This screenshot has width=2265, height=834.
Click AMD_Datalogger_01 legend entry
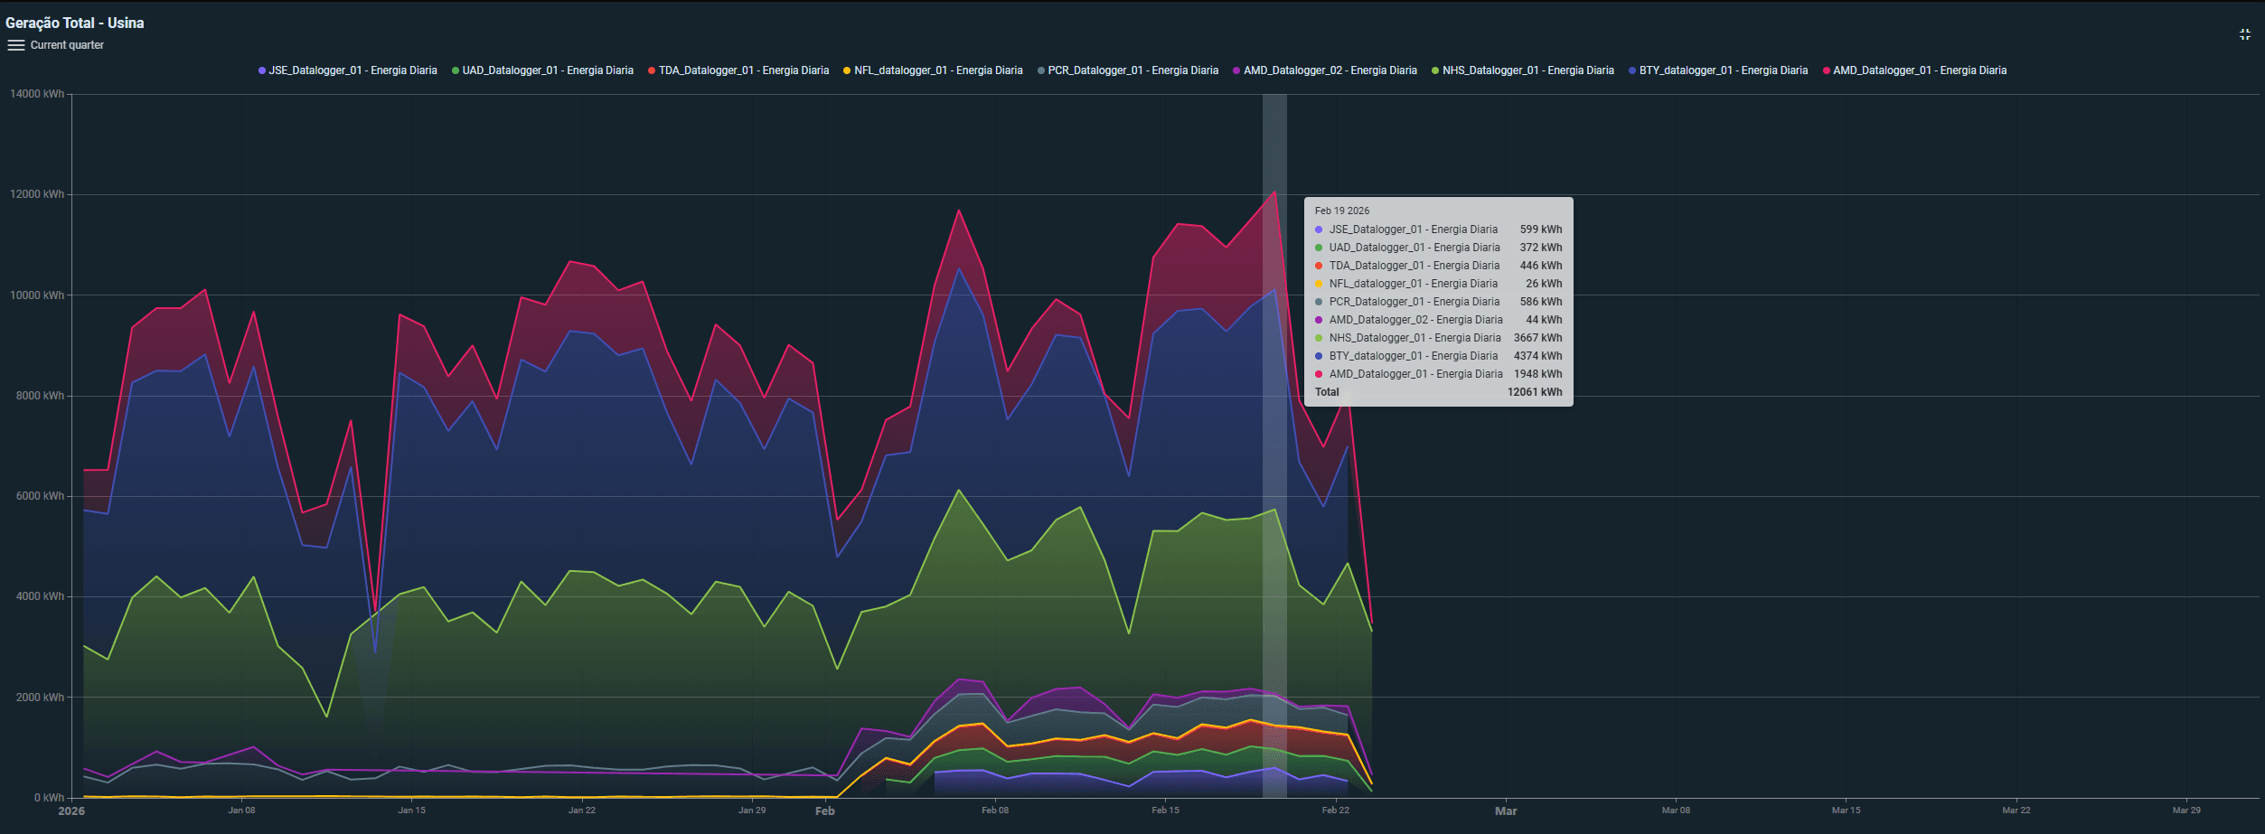click(1919, 70)
